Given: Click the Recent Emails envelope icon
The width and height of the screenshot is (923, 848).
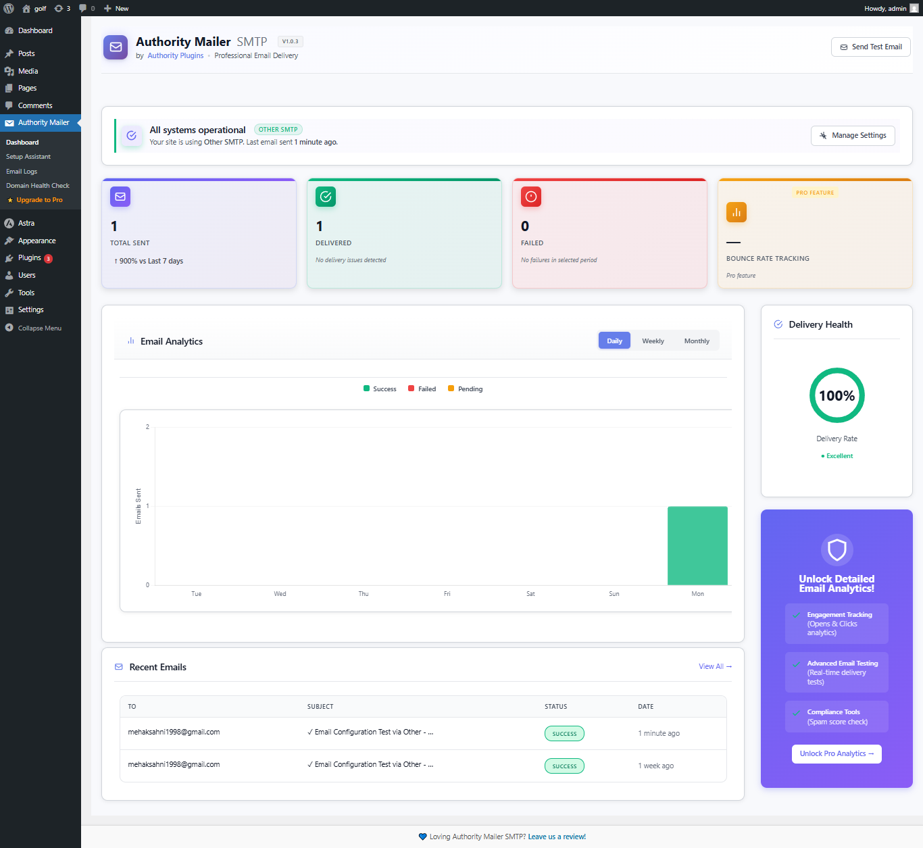Looking at the screenshot, I should 119,667.
